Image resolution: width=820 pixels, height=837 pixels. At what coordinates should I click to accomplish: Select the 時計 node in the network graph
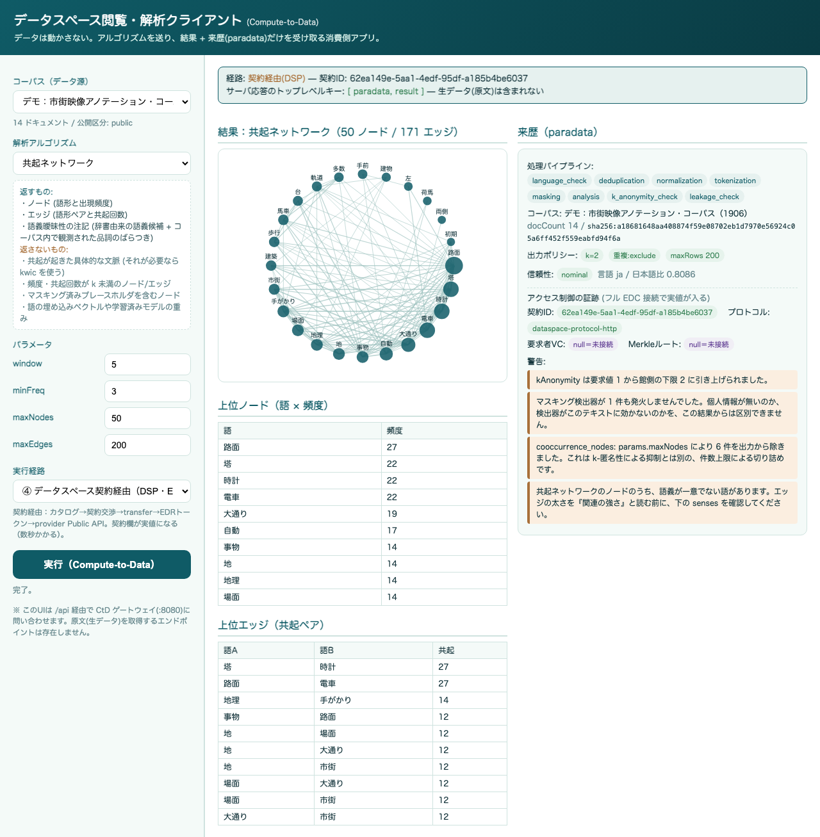point(441,312)
